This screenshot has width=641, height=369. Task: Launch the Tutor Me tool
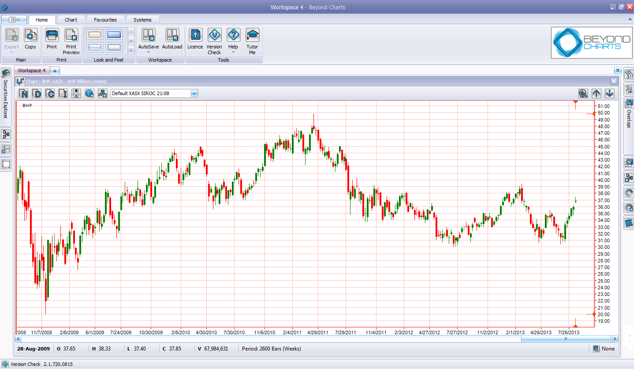[252, 41]
